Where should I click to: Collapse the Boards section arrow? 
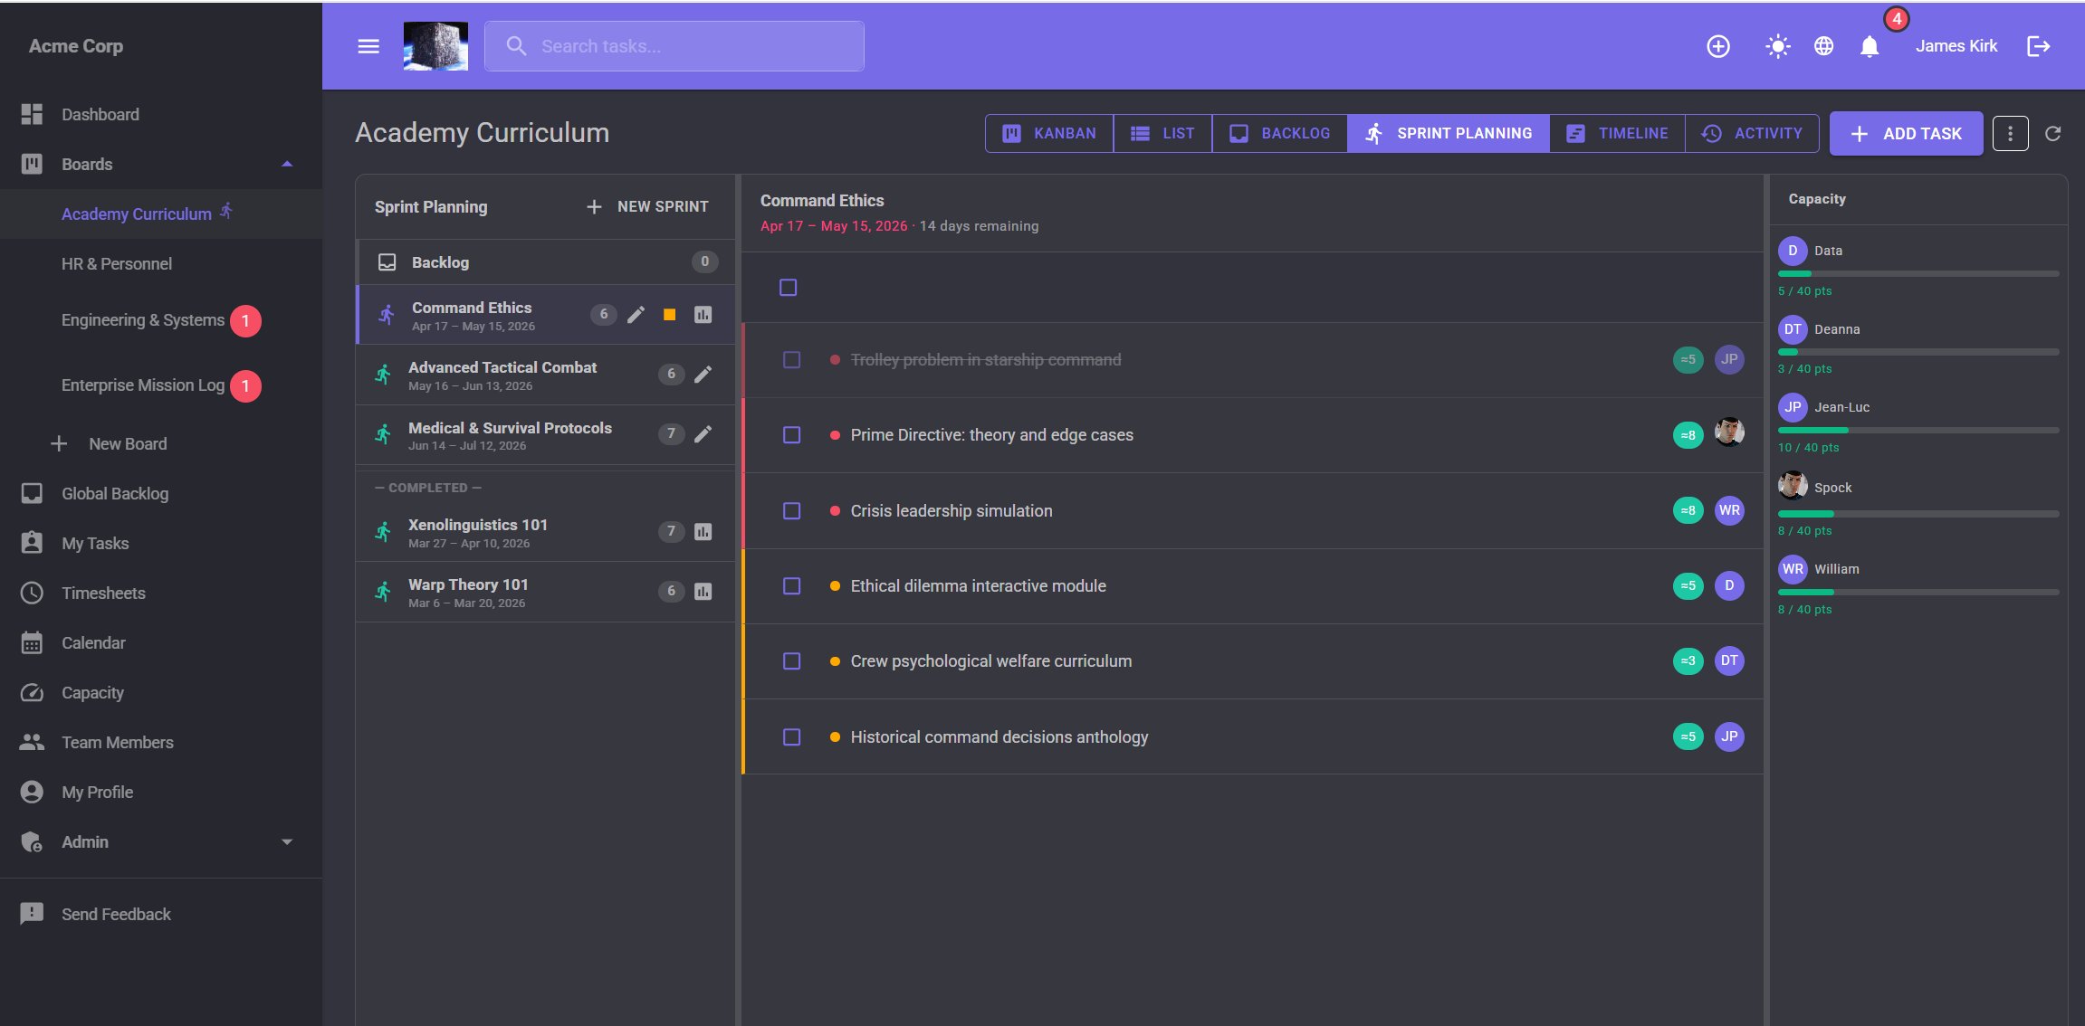287,164
